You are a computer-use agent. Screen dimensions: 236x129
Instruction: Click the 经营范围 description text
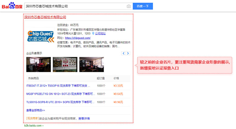click(x=94, y=44)
